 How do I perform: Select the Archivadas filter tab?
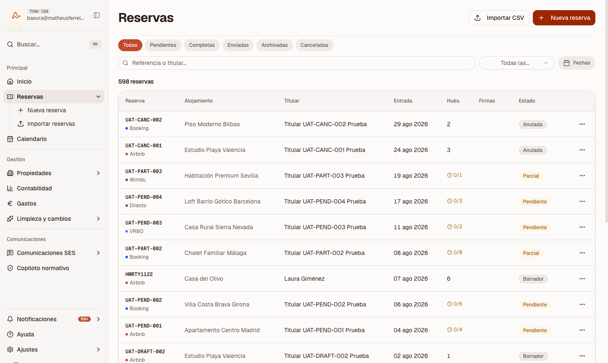click(274, 45)
